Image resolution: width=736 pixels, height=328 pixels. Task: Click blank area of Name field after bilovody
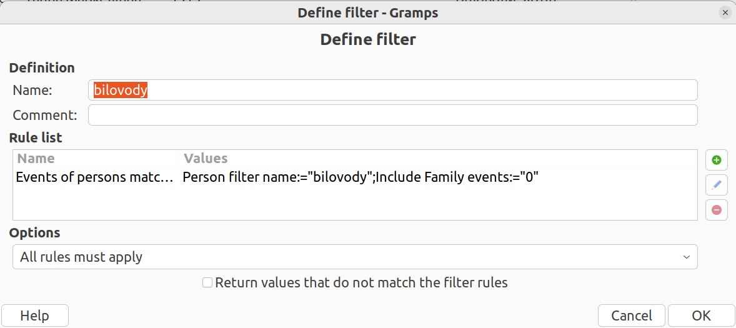tap(422, 90)
